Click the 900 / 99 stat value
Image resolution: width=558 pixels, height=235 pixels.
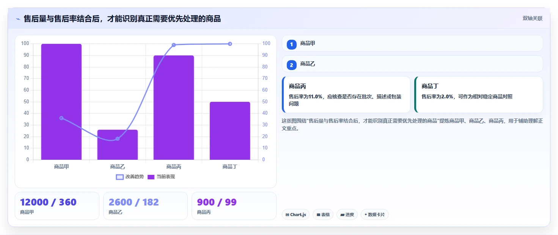coord(217,202)
